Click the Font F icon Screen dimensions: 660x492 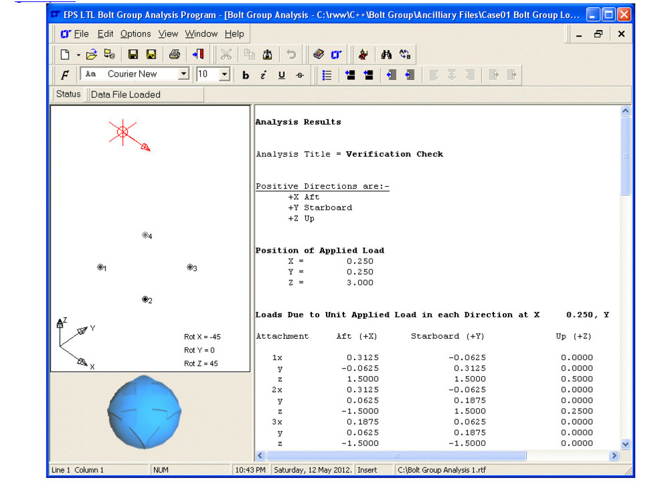[x=65, y=75]
